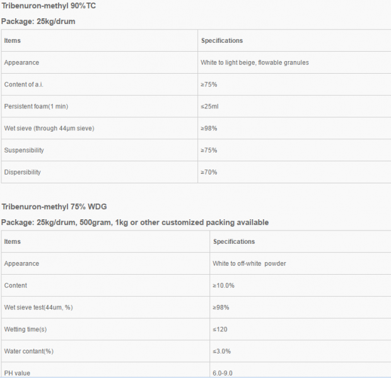This screenshot has width=391, height=378.
Task: Select the PH value 6.0-9.0 cell
Action: 300,370
